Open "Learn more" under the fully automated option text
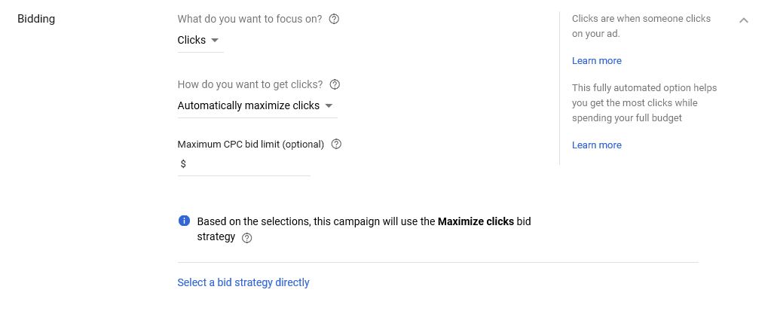 tap(596, 145)
